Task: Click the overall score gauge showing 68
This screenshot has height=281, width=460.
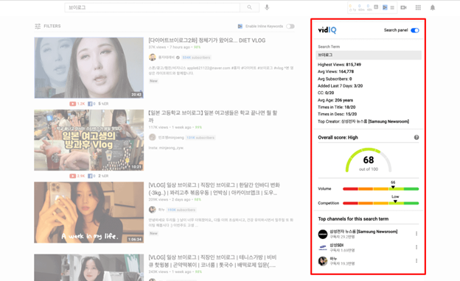Action: [369, 160]
